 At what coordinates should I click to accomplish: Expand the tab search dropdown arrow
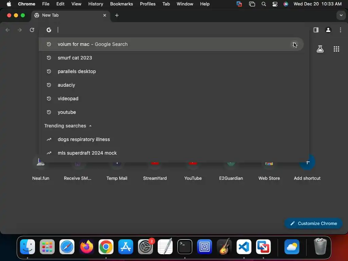click(341, 15)
